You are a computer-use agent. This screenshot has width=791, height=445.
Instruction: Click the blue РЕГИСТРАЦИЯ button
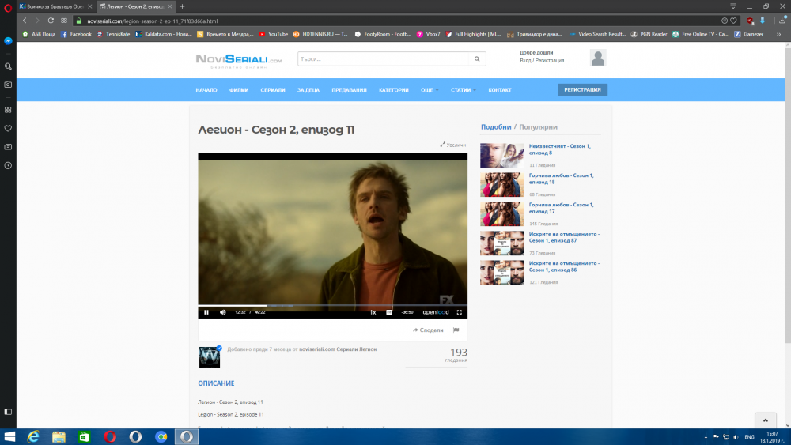click(582, 89)
